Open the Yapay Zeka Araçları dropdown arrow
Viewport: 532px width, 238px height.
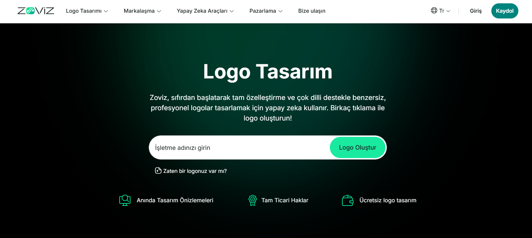point(232,11)
